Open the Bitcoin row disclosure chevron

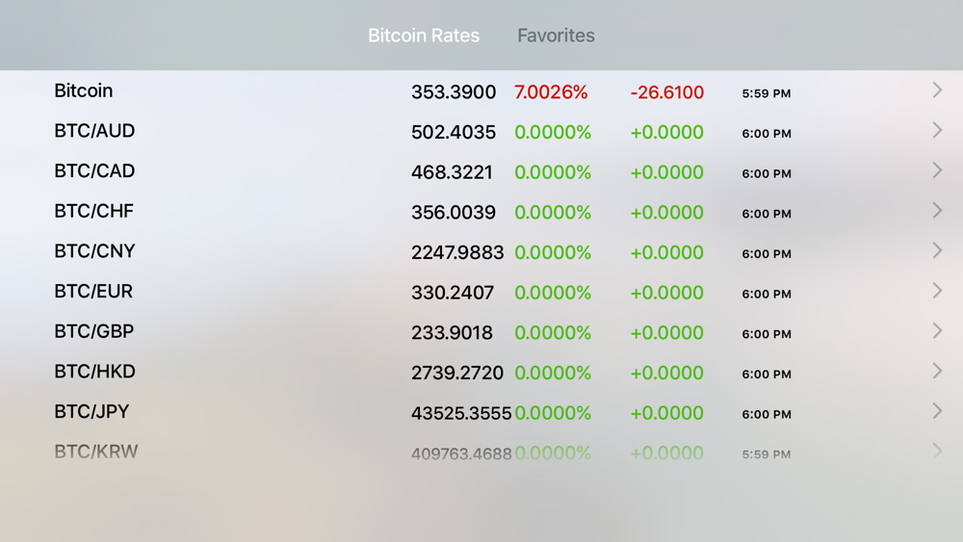(937, 90)
